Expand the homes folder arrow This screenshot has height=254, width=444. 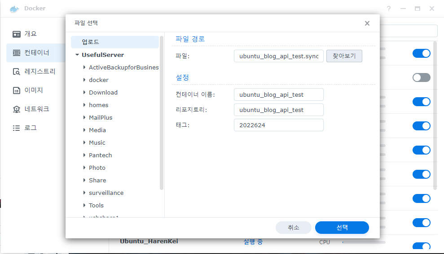coord(84,105)
